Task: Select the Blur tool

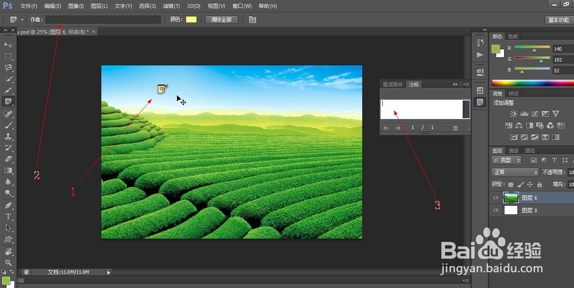Action: point(8,182)
